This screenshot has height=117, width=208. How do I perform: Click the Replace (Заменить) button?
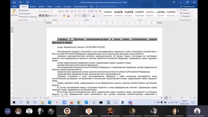pyautogui.click(x=185, y=13)
